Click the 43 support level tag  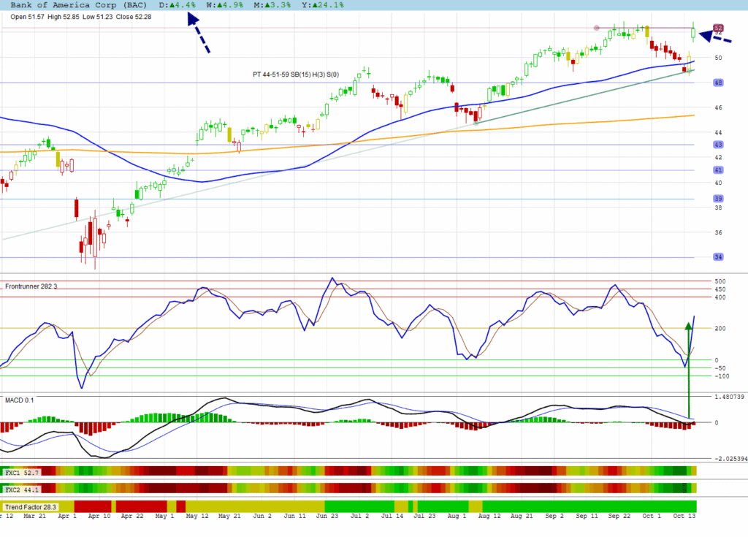[718, 145]
